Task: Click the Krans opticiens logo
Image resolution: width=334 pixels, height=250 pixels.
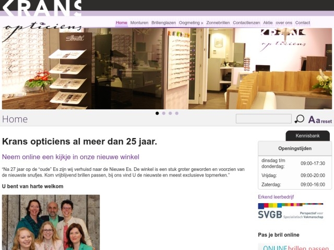Action: point(42,20)
